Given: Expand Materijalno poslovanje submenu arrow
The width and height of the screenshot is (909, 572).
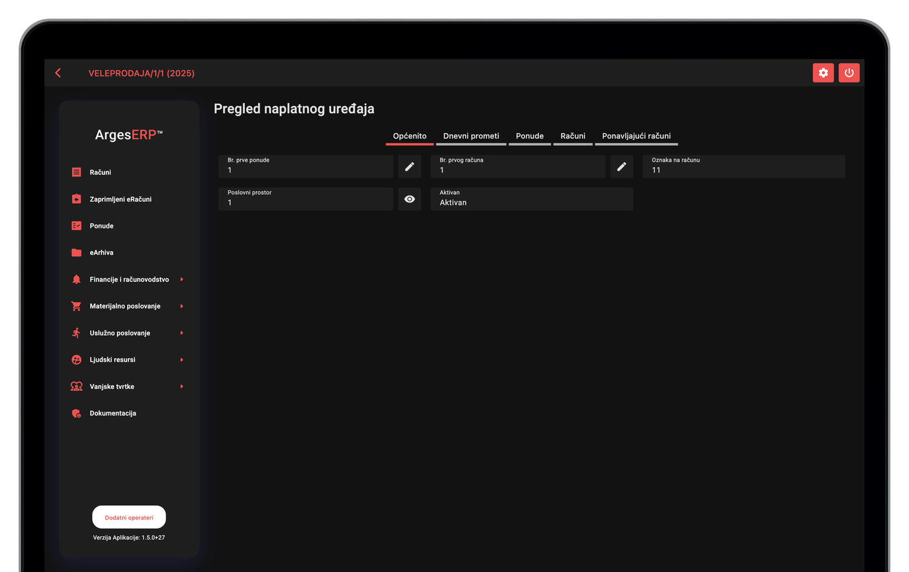Looking at the screenshot, I should pos(182,306).
